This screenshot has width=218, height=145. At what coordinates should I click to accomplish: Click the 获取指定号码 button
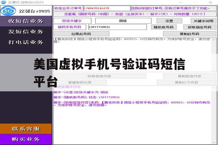(199, 27)
